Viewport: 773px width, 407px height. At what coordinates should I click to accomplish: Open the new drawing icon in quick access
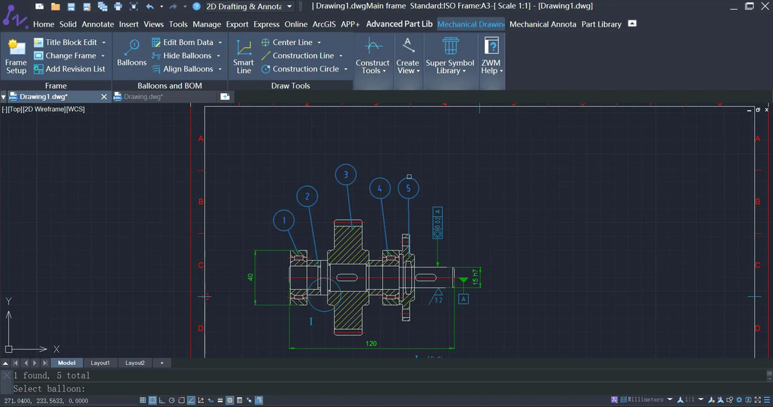pyautogui.click(x=40, y=6)
